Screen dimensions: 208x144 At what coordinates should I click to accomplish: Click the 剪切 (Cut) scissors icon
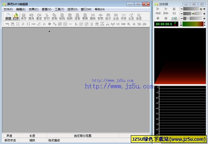click(47, 16)
